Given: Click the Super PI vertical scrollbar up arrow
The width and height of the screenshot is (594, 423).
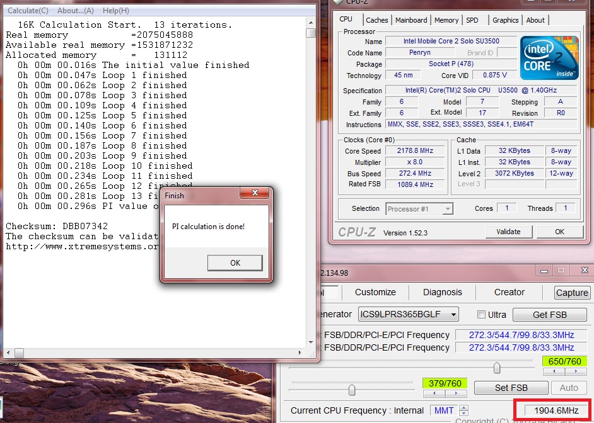Looking at the screenshot, I should 311,22.
